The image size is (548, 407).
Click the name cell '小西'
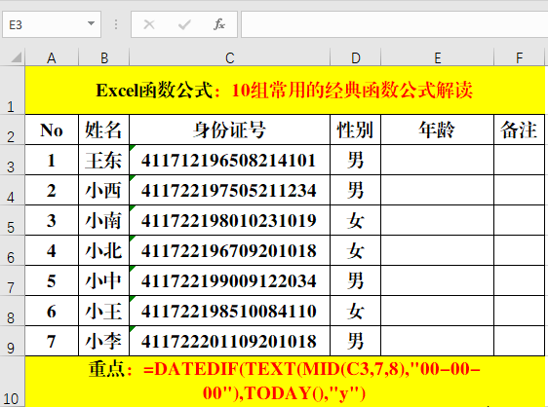pos(103,190)
